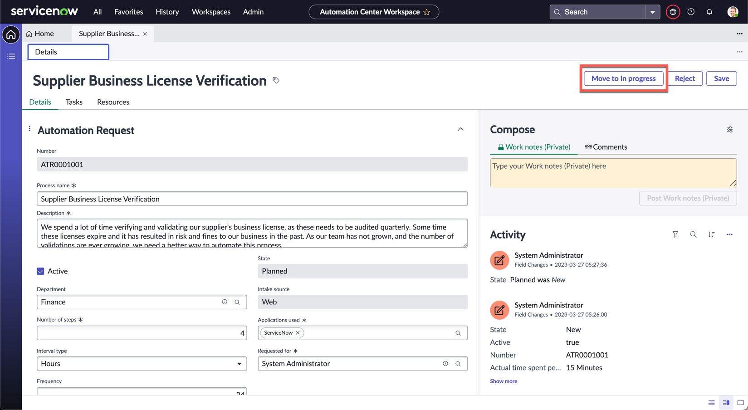
Task: Collapse the Automation Request section
Action: (460, 130)
